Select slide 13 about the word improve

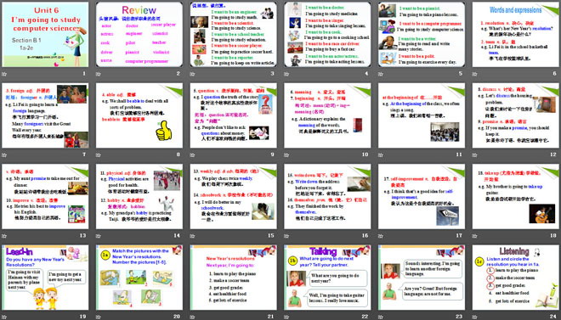pyautogui.click(x=45, y=196)
